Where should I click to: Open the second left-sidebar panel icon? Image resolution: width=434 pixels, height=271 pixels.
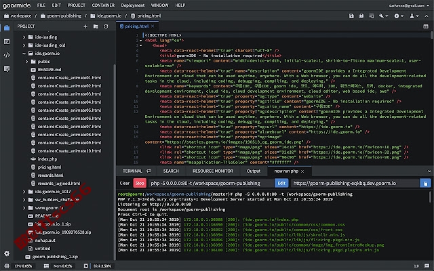(x=7, y=41)
